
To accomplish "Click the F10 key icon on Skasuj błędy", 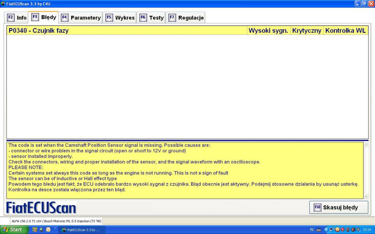I will click(317, 207).
